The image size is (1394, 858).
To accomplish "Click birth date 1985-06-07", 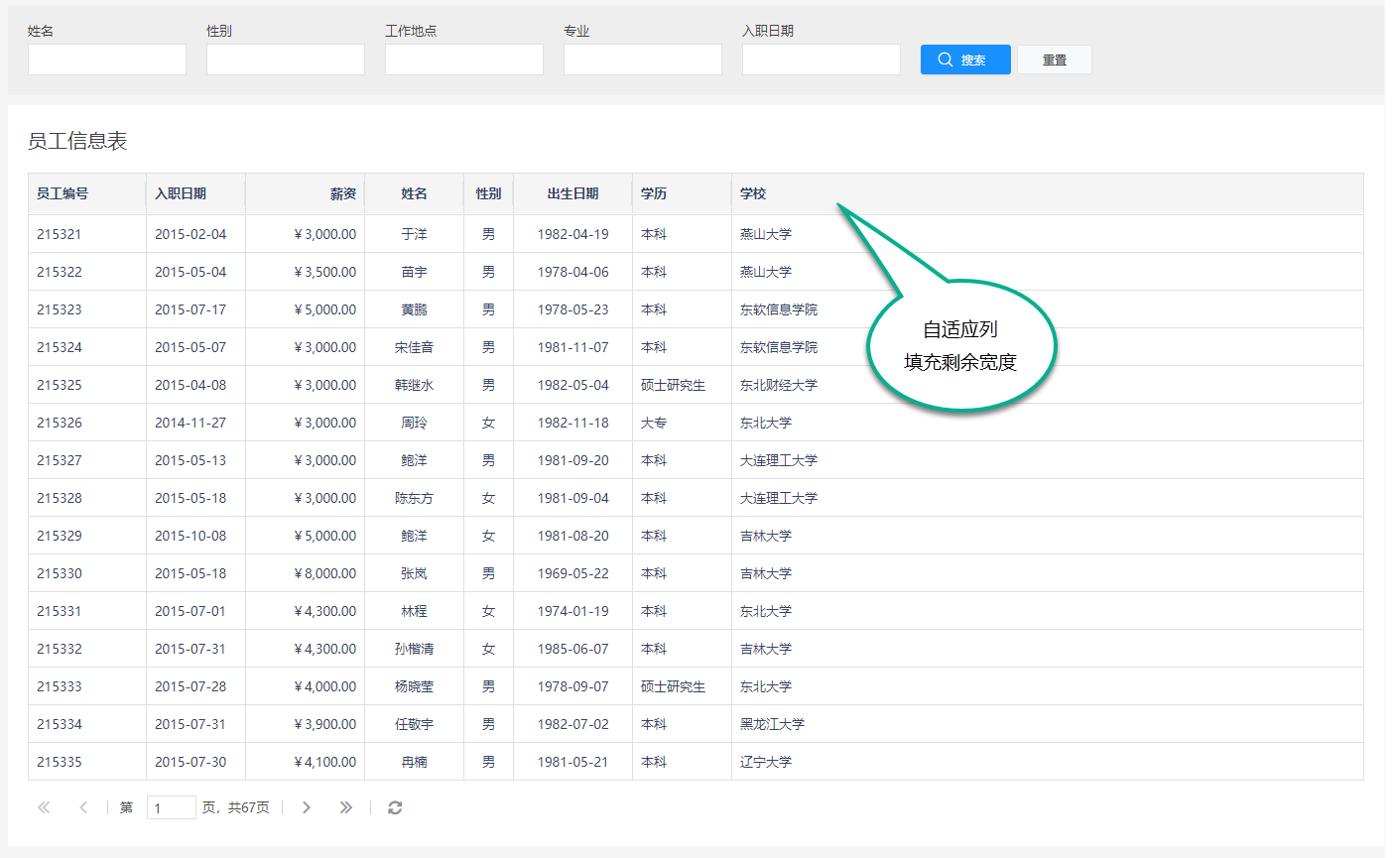I will click(x=573, y=649).
